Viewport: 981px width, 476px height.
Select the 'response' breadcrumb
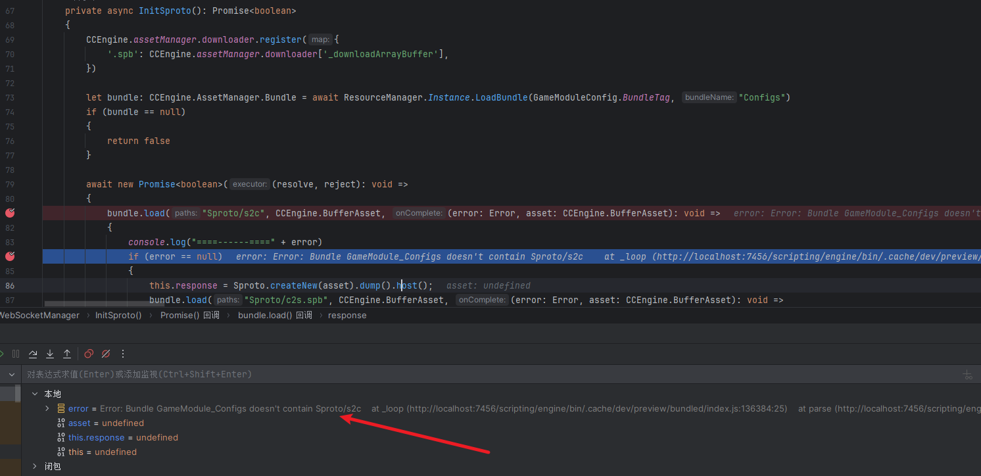pyautogui.click(x=347, y=316)
